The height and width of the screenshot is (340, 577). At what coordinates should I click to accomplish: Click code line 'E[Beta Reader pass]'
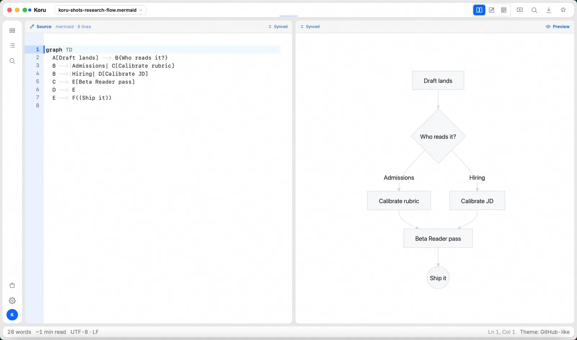[x=94, y=82]
